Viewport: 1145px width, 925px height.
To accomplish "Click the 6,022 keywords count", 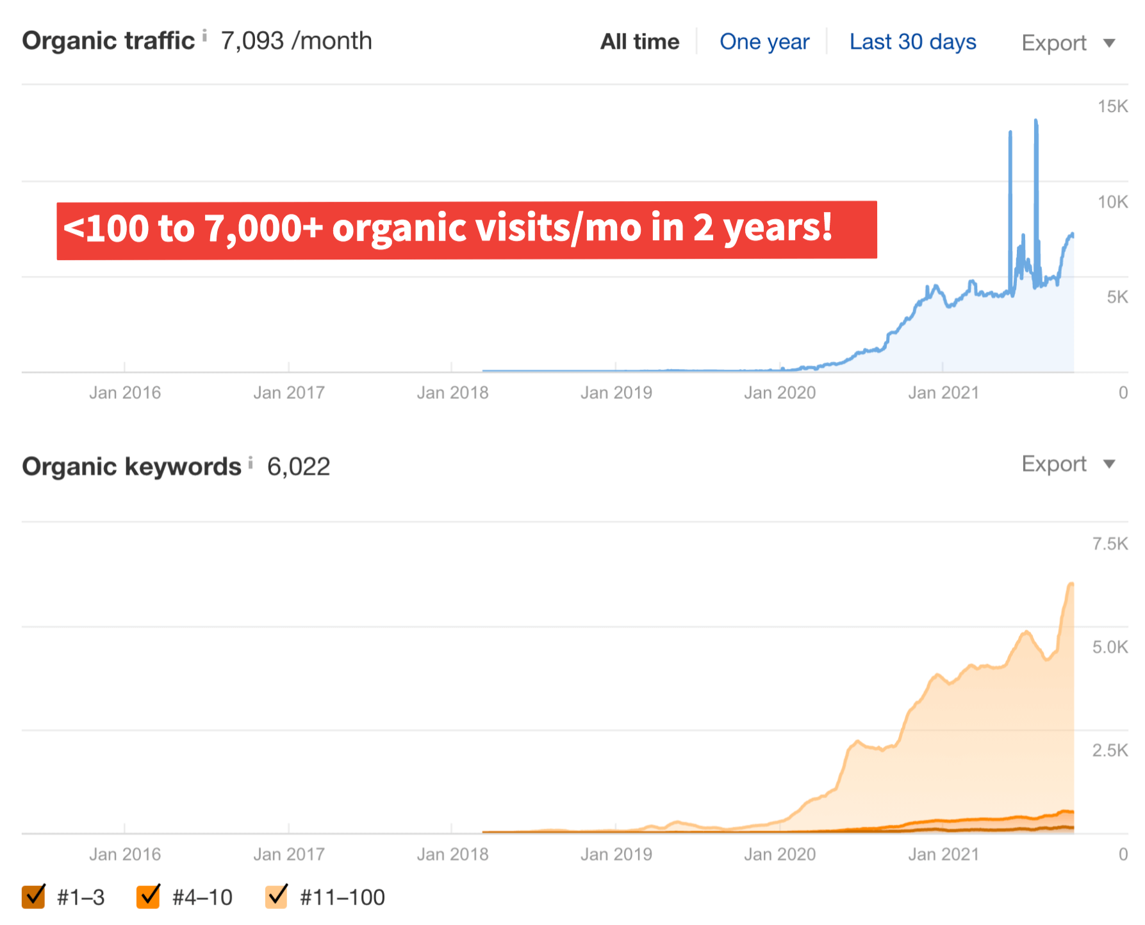I will [x=298, y=467].
